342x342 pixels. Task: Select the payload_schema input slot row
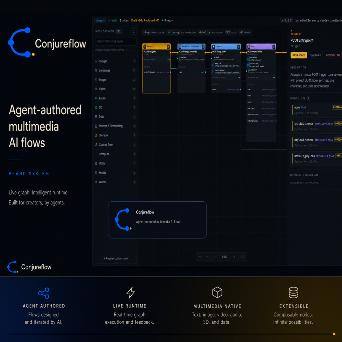click(317, 142)
